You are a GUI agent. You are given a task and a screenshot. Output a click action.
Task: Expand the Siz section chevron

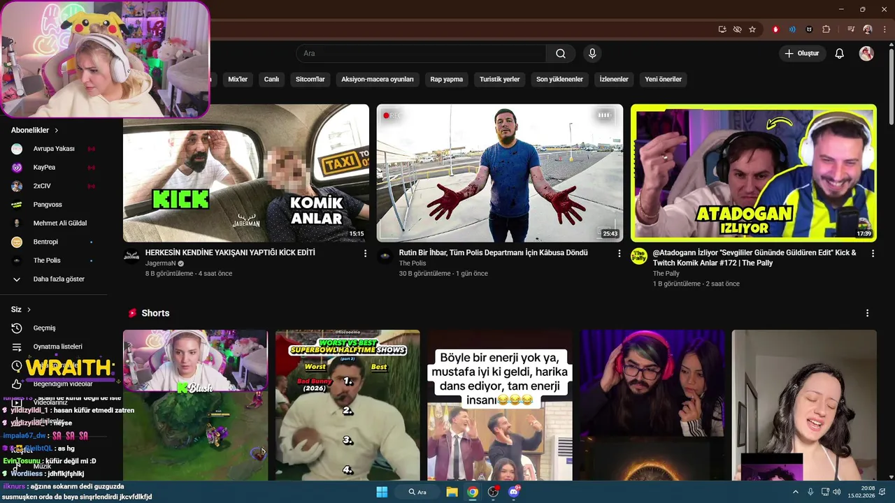(x=29, y=309)
